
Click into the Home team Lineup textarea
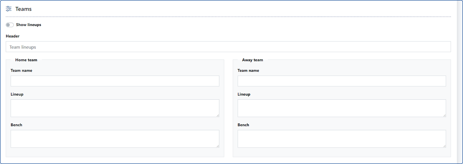[115, 108]
